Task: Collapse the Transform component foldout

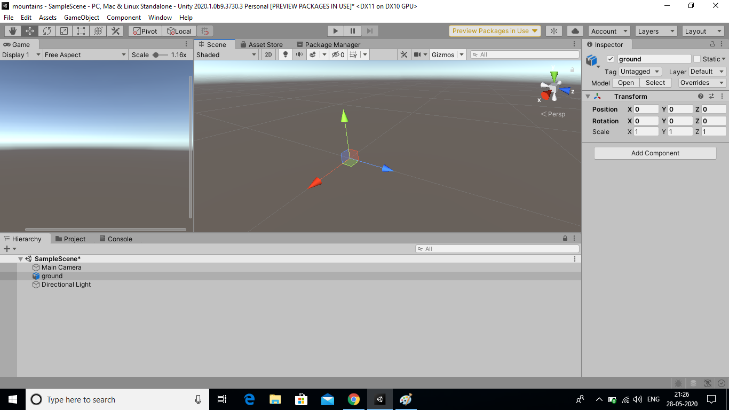Action: 588,97
